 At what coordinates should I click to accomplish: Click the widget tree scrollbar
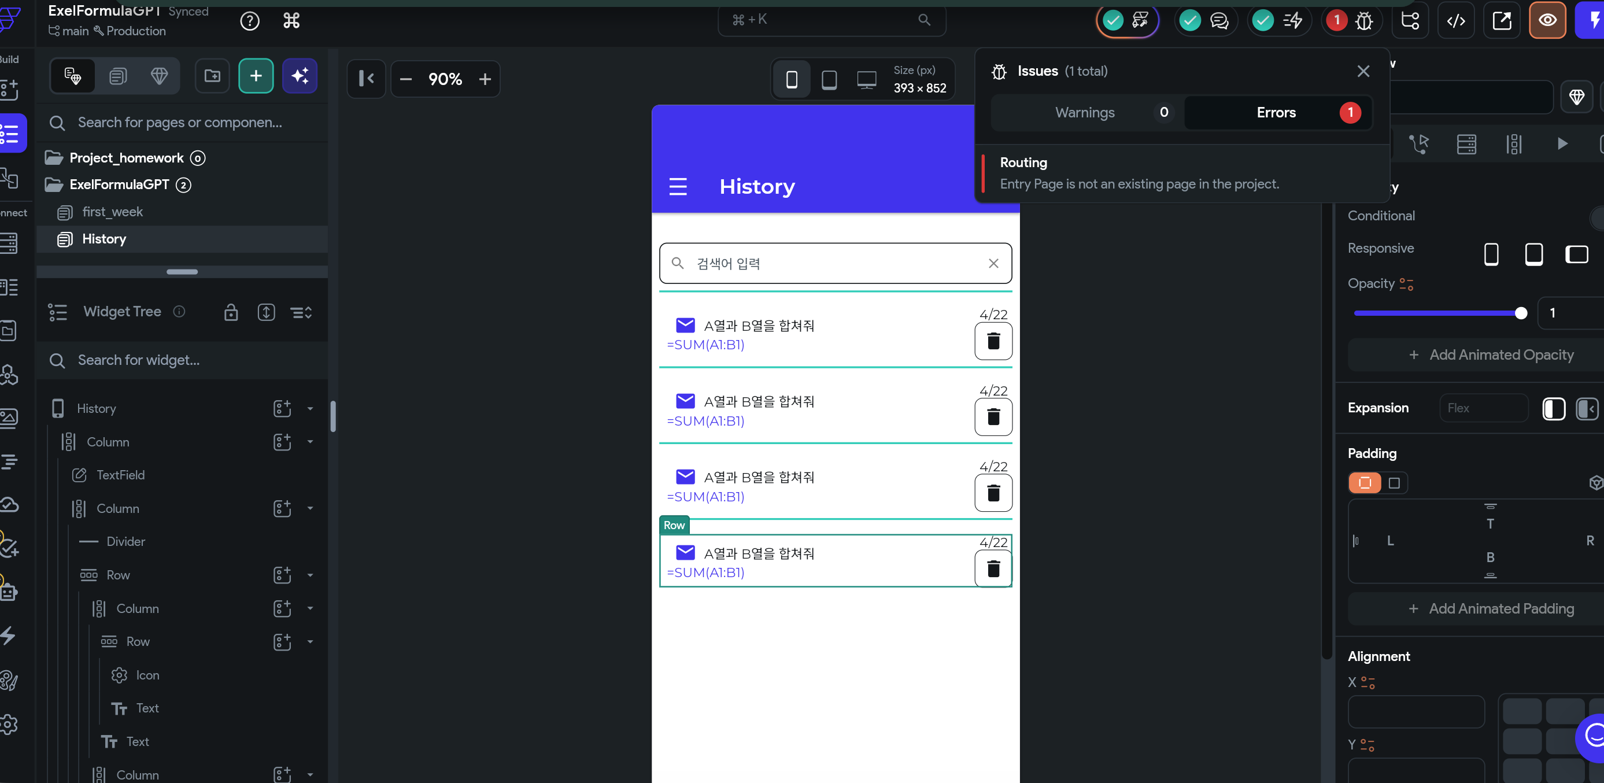[333, 416]
